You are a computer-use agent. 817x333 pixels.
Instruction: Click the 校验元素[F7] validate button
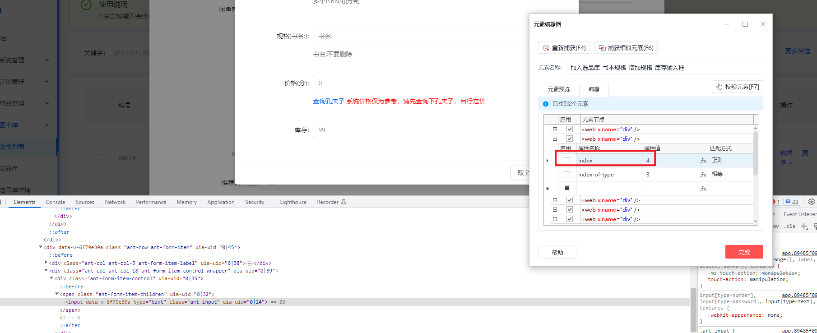click(737, 87)
